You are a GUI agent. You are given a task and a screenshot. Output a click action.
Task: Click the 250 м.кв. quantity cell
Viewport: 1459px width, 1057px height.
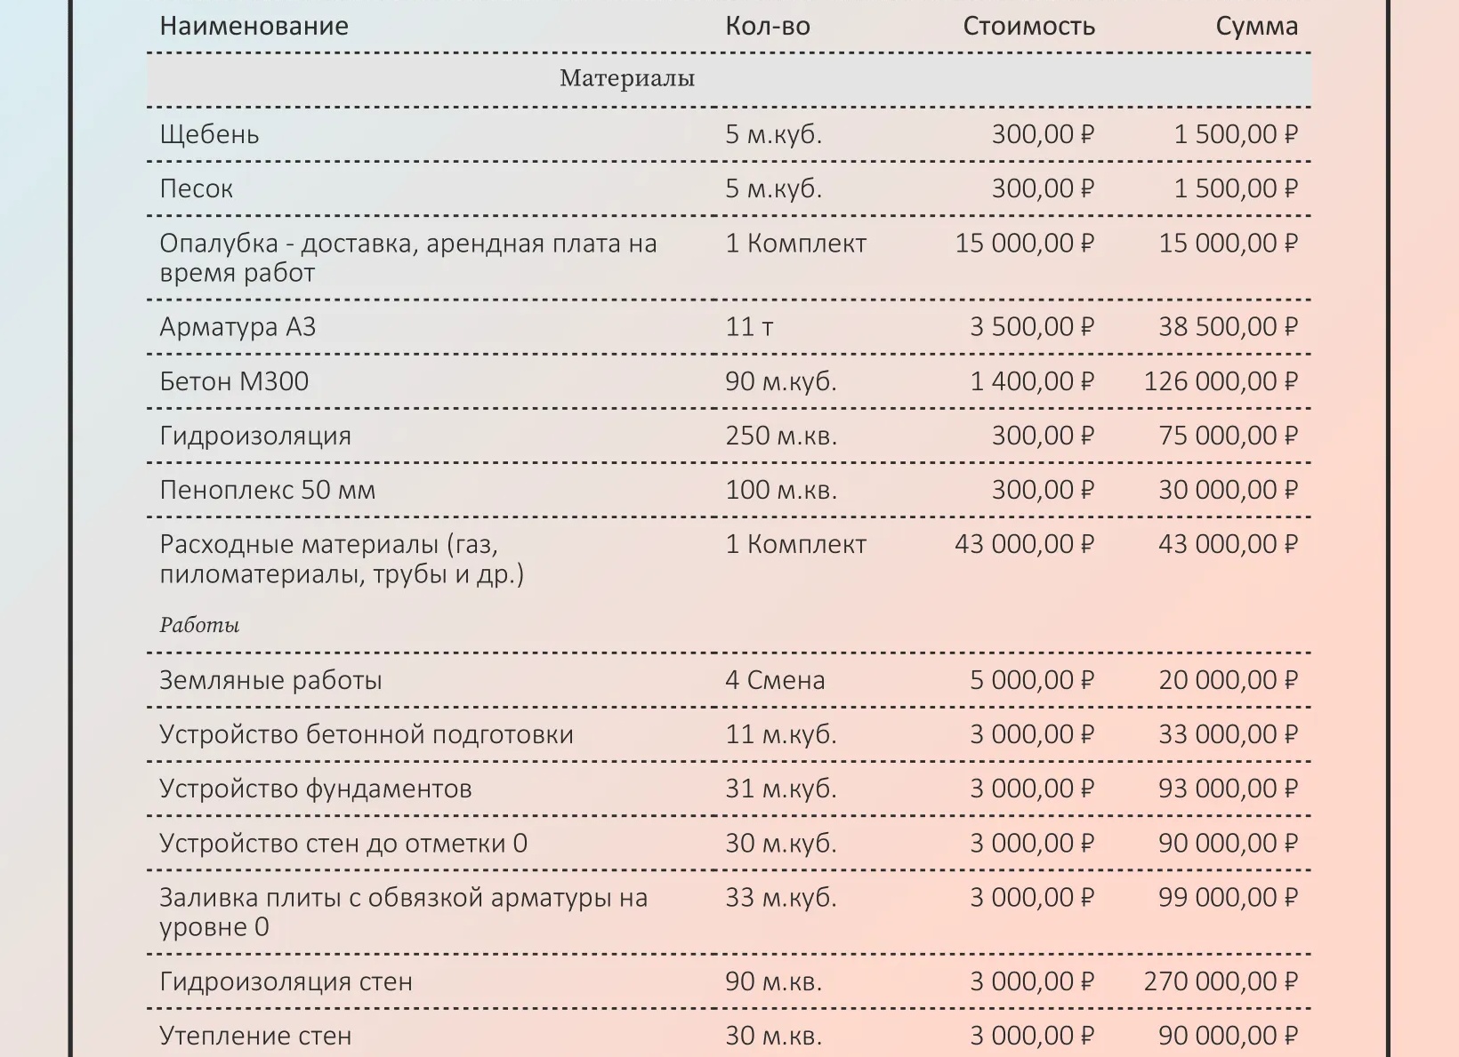(x=781, y=436)
